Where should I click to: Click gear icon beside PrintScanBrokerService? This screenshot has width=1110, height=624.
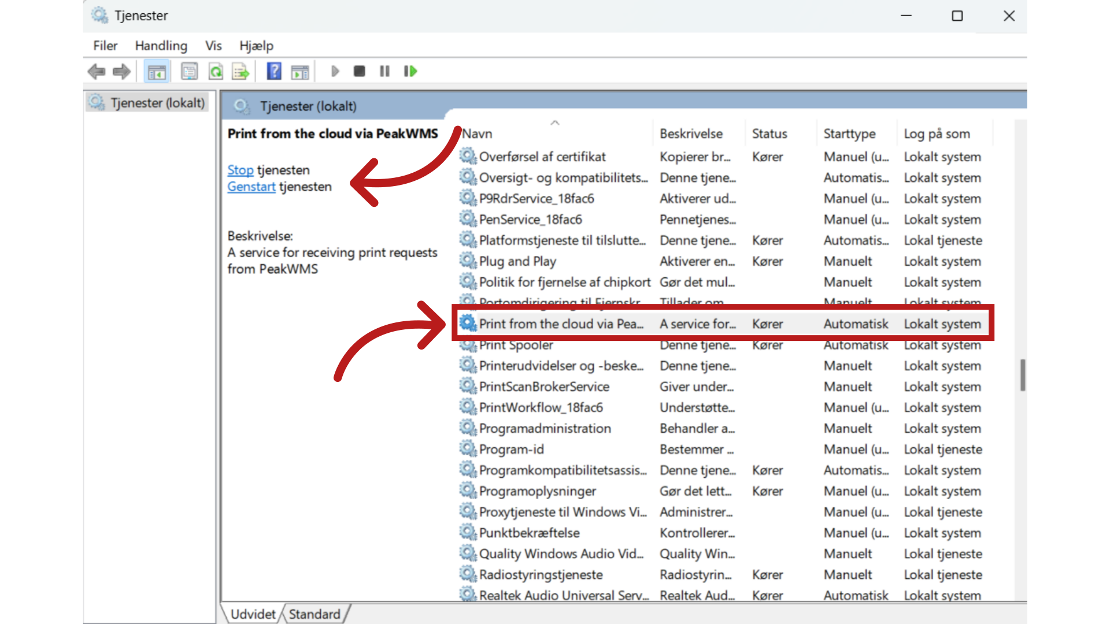[467, 386]
